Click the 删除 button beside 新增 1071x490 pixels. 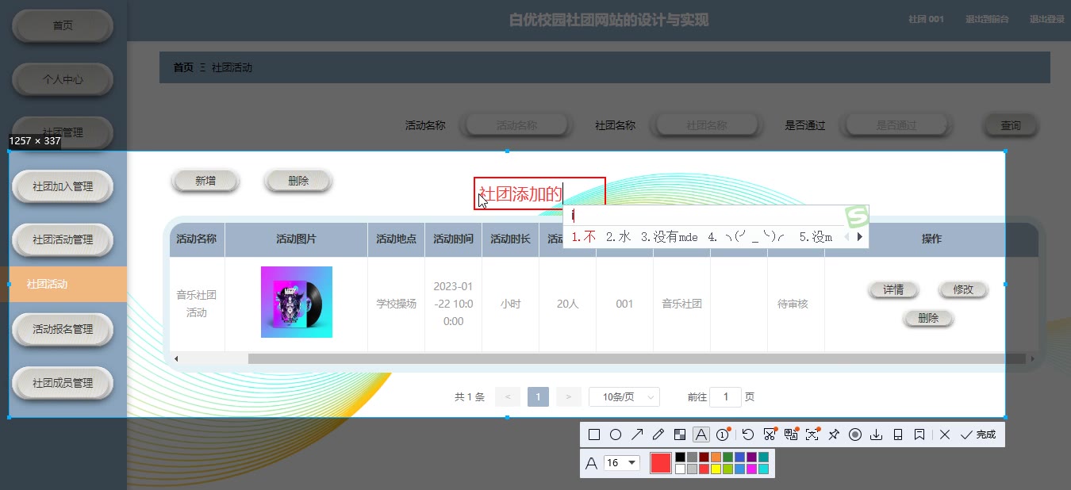(298, 181)
